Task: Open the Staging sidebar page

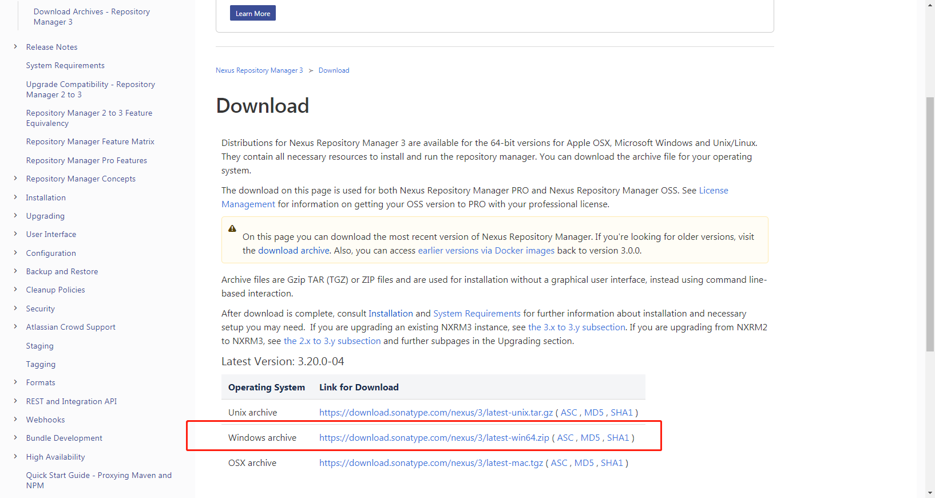Action: (x=39, y=346)
